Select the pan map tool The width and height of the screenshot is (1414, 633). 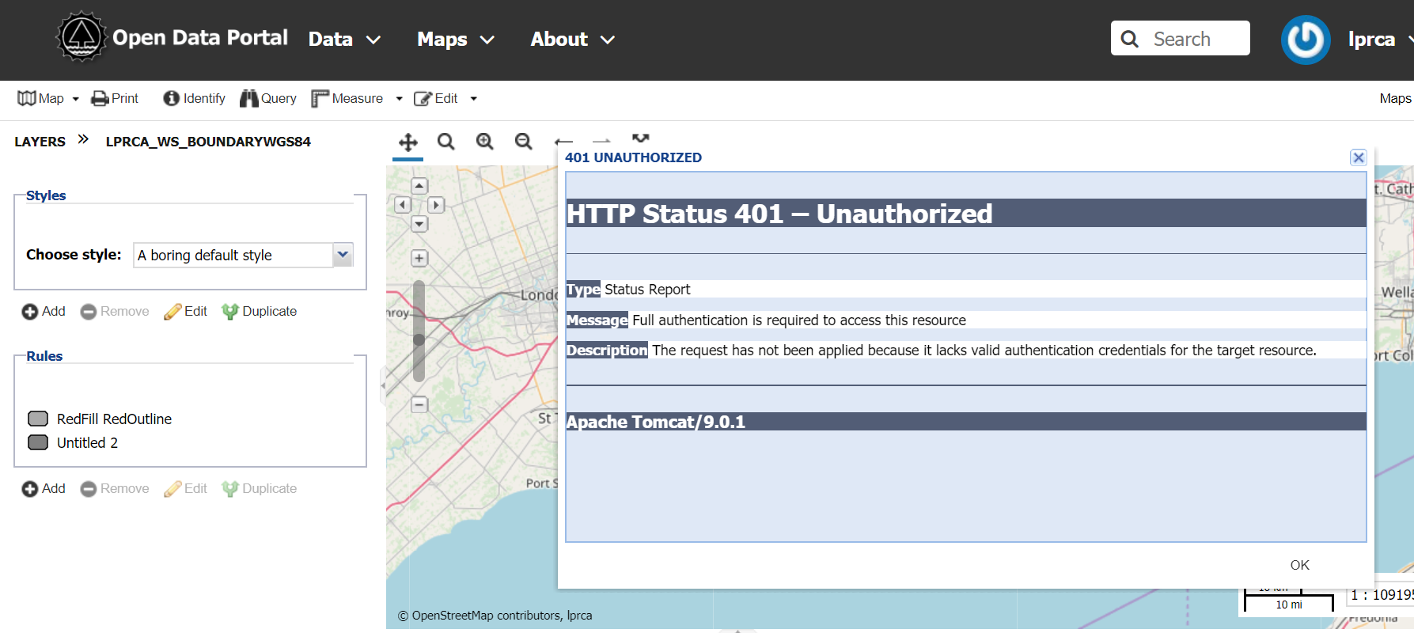[408, 142]
